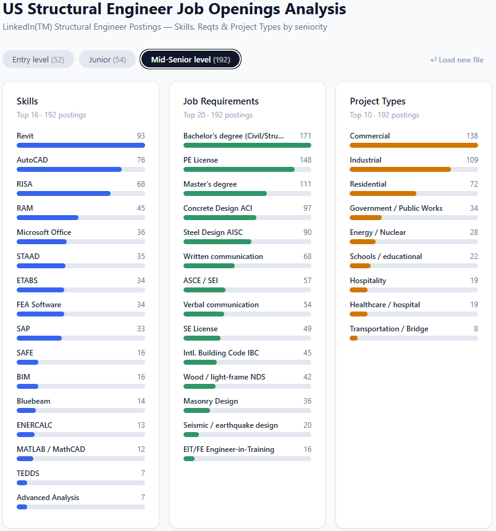This screenshot has height=531, width=496.
Task: Select the Junior seniority tab
Action: click(x=107, y=59)
